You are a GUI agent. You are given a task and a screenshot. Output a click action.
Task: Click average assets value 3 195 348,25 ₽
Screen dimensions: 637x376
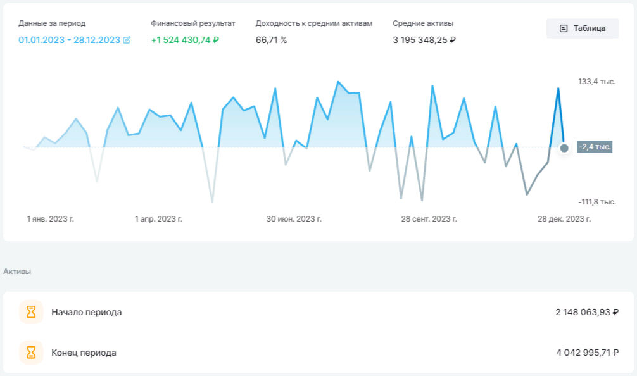click(424, 40)
